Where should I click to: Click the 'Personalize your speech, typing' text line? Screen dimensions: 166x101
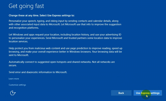pos(64,21)
